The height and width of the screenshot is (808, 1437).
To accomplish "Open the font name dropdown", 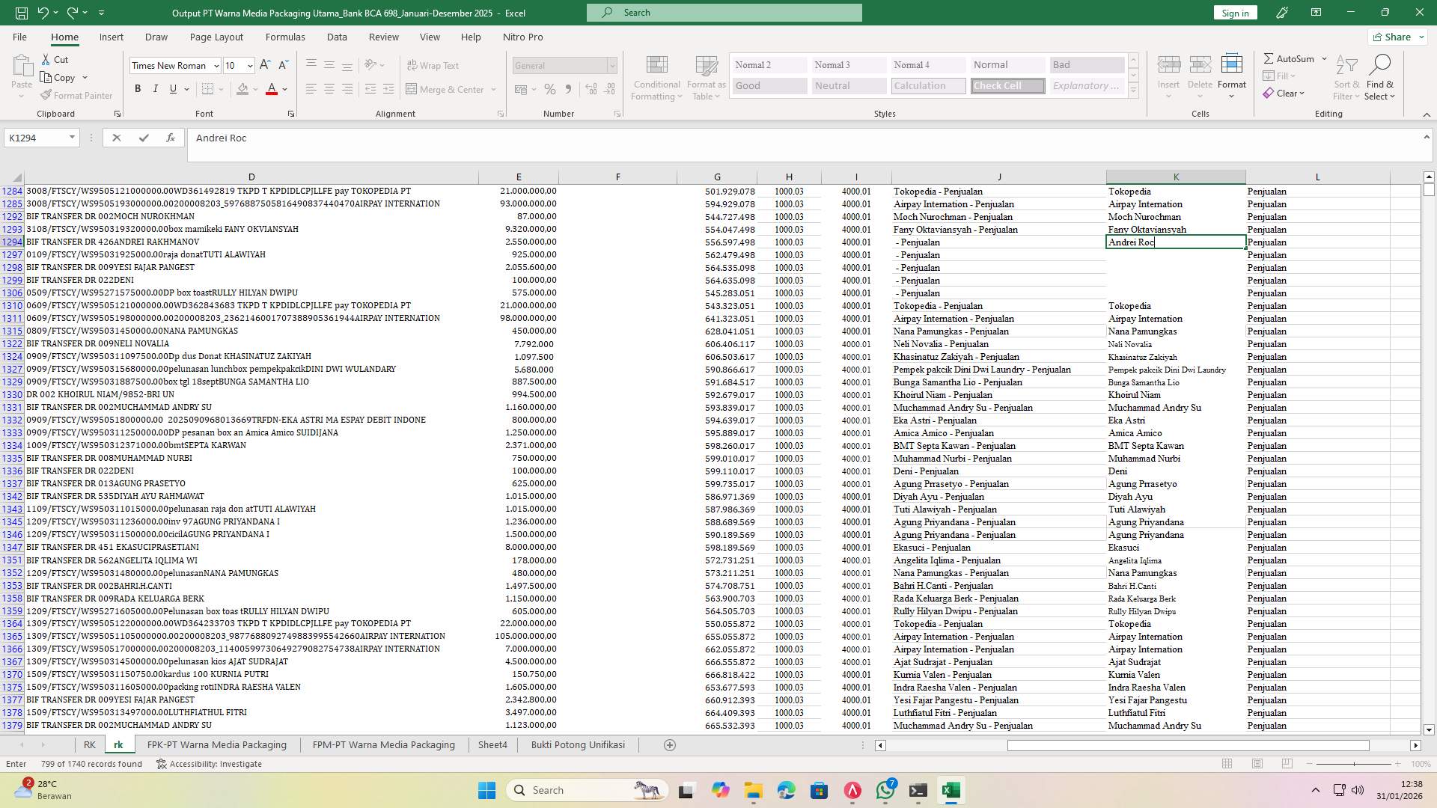I will [216, 66].
